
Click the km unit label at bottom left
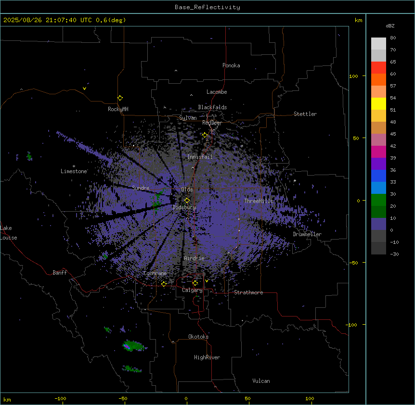pos(7,399)
